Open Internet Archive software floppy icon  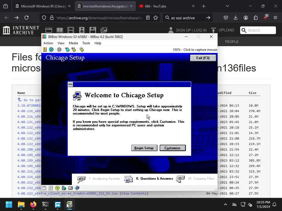[93, 30]
